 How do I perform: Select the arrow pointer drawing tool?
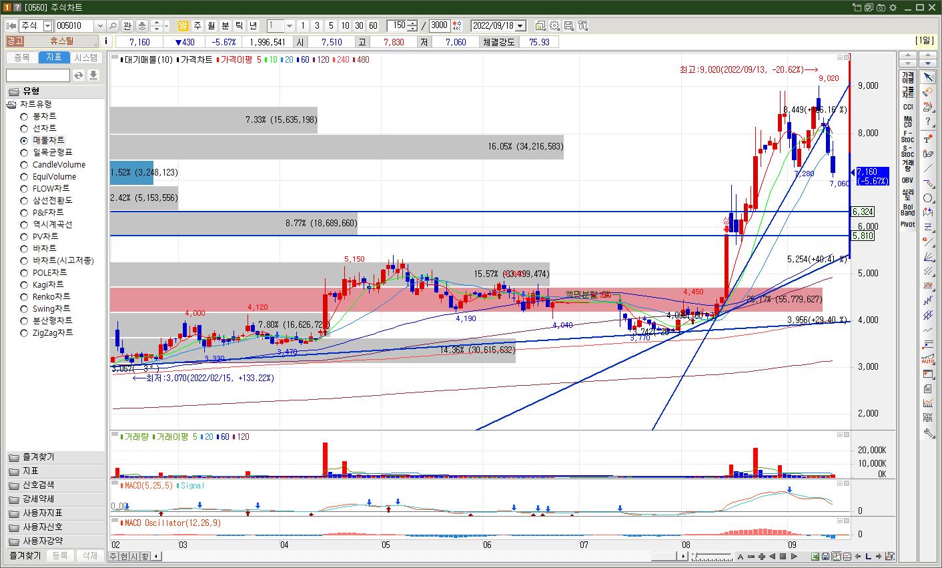point(928,78)
